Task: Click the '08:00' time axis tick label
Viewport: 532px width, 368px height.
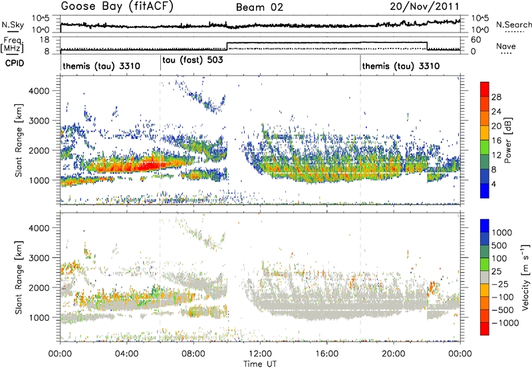Action: (x=194, y=354)
